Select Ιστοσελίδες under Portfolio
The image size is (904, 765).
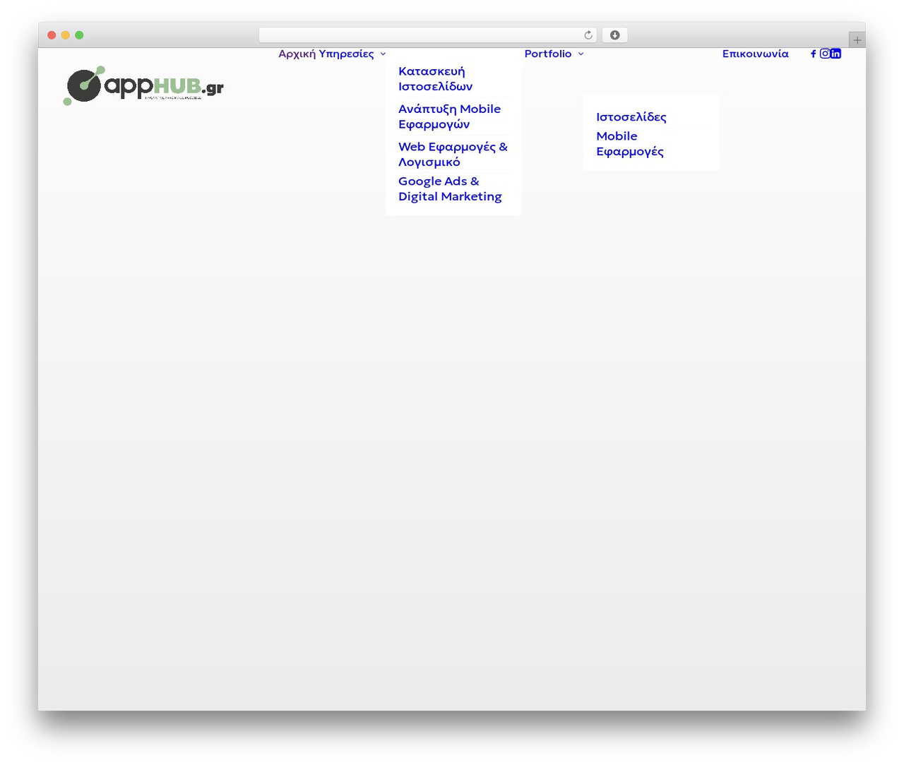[x=631, y=116]
